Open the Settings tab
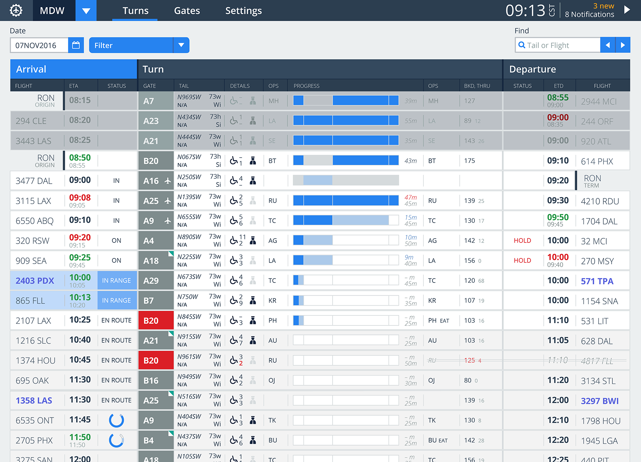The image size is (641, 462). (x=243, y=11)
